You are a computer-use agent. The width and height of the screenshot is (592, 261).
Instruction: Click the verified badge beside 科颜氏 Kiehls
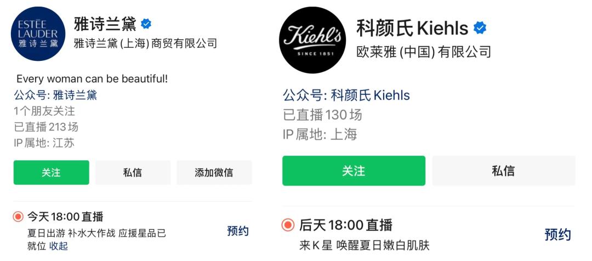click(x=480, y=28)
